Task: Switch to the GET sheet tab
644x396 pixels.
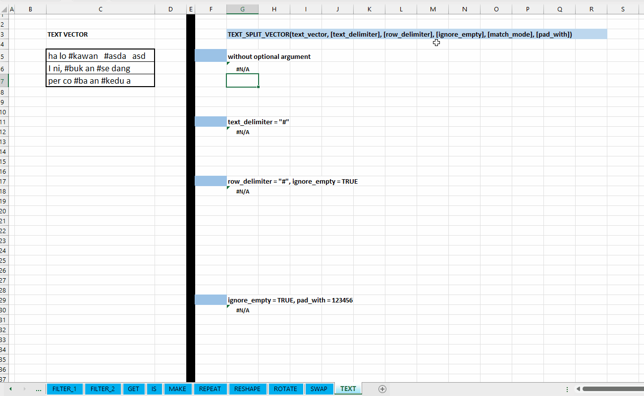Action: point(134,389)
